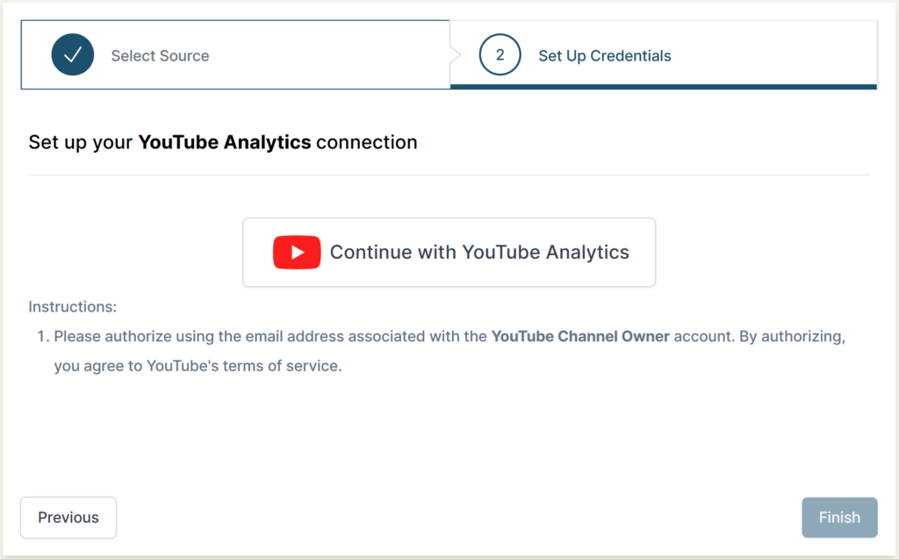Image resolution: width=899 pixels, height=559 pixels.
Task: Click the Set Up Credentials label text
Action: coord(604,54)
